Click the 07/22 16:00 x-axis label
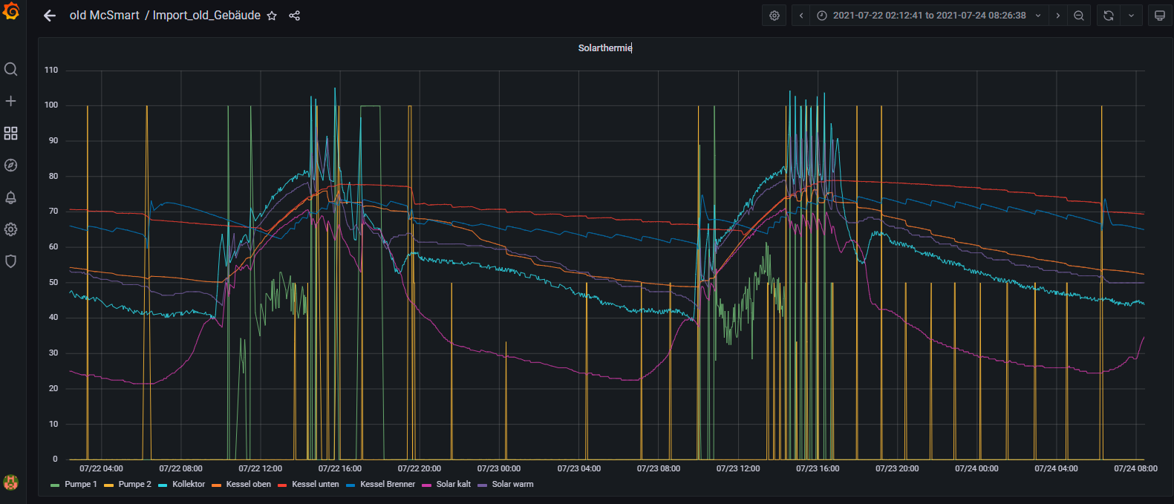The width and height of the screenshot is (1174, 504). click(340, 468)
